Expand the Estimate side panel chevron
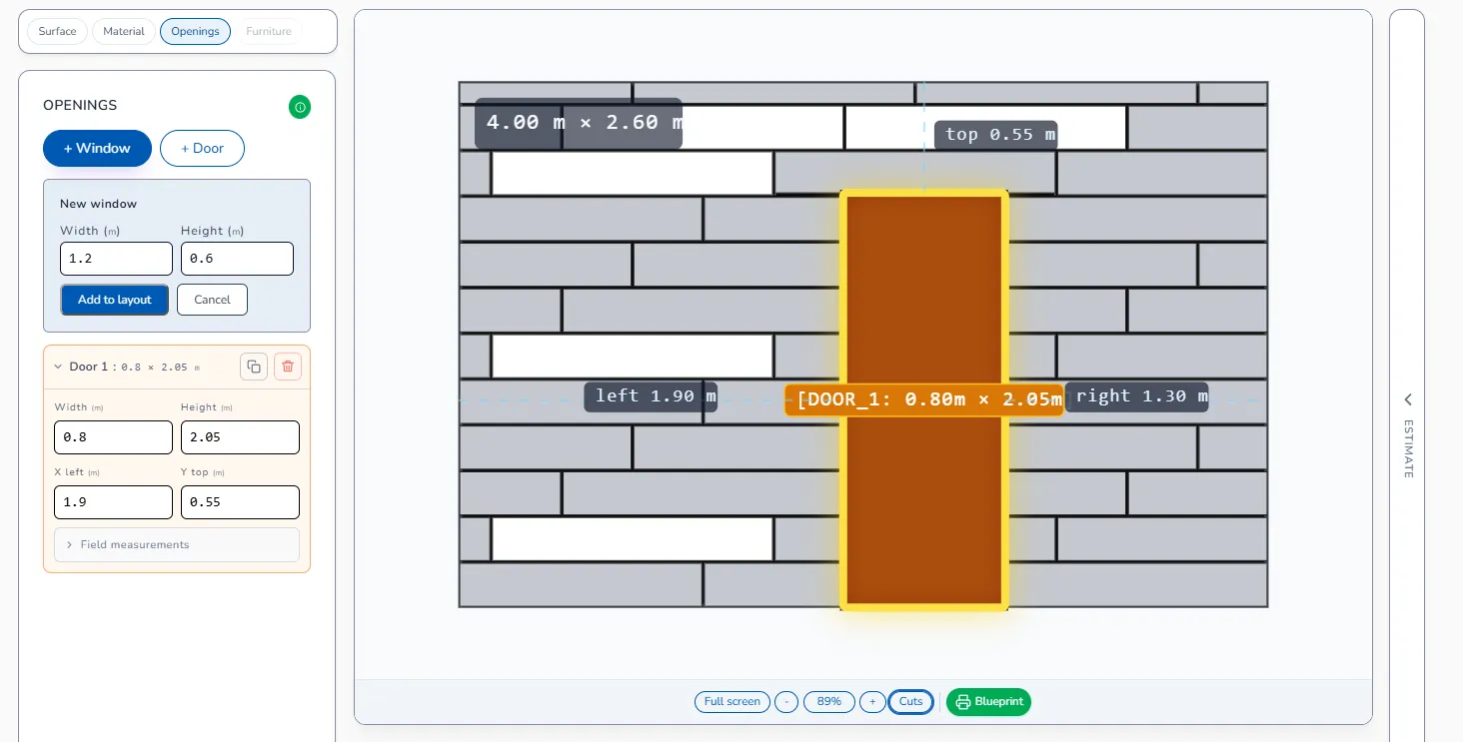This screenshot has width=1463, height=742. (x=1408, y=399)
